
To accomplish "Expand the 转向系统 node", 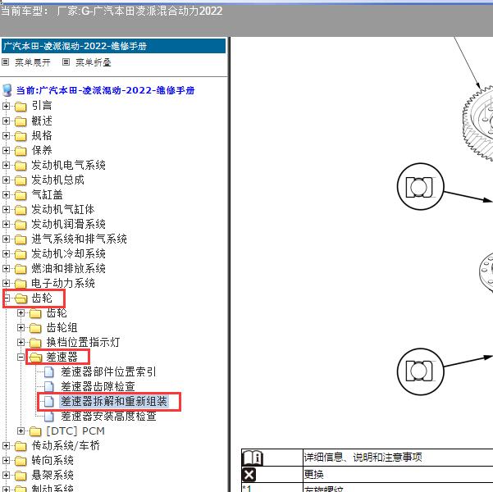I will 6,461.
